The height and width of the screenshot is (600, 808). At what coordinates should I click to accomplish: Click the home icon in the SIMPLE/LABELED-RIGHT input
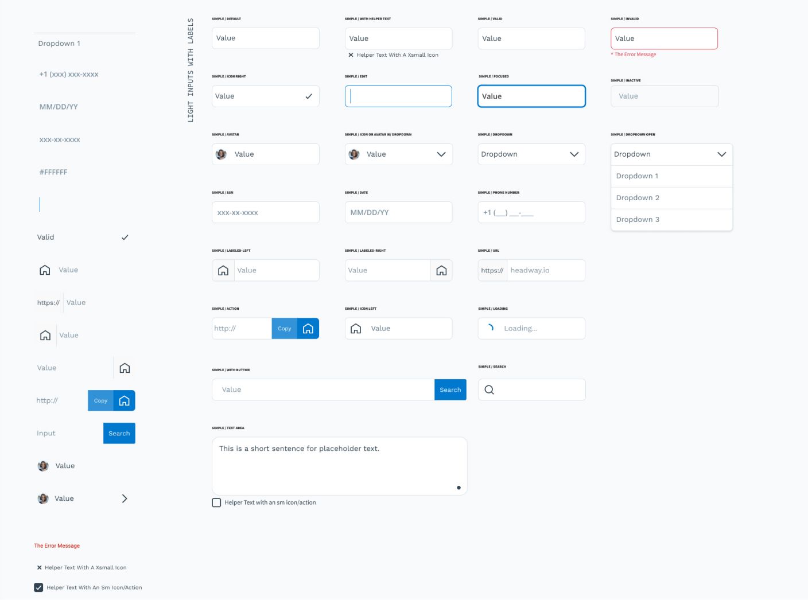tap(441, 270)
